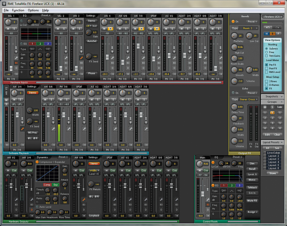Image resolution: width=287 pixels, height=226 pixels.
Task: Click the orange D dynamics button on the AN 3/4 output
Action: 32,210
